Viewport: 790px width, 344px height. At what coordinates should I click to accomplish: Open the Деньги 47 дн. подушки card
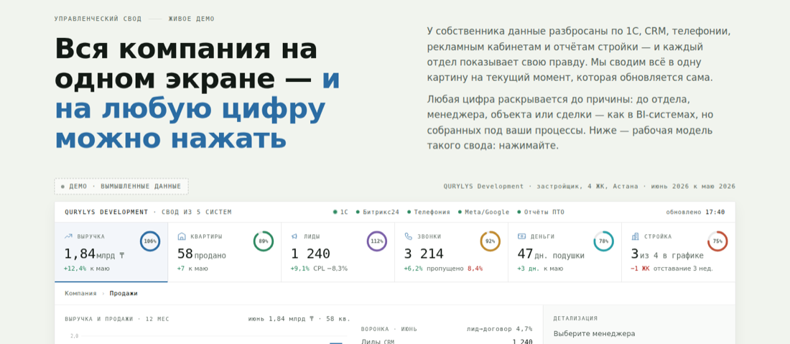564,252
